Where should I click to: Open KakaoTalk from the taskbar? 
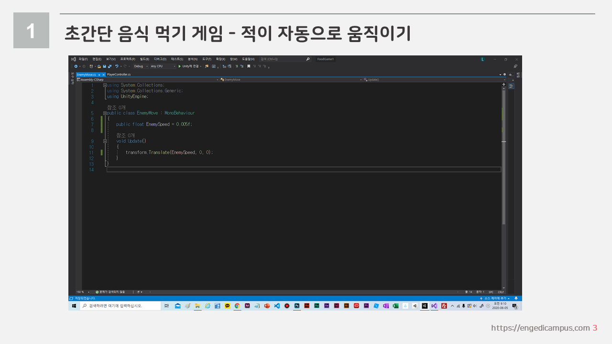click(228, 305)
